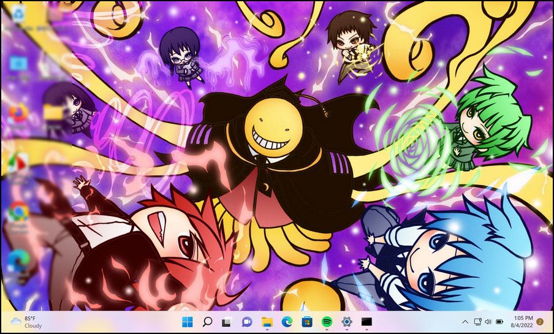The width and height of the screenshot is (554, 334).
Task: Open Settings gear on the taskbar
Action: 347,322
